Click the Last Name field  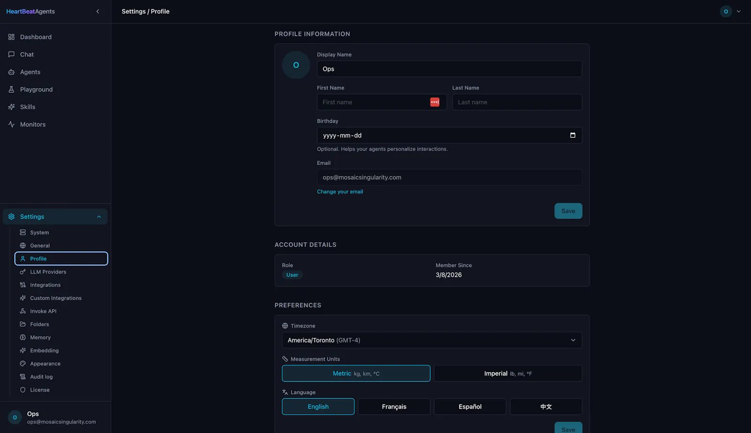517,102
